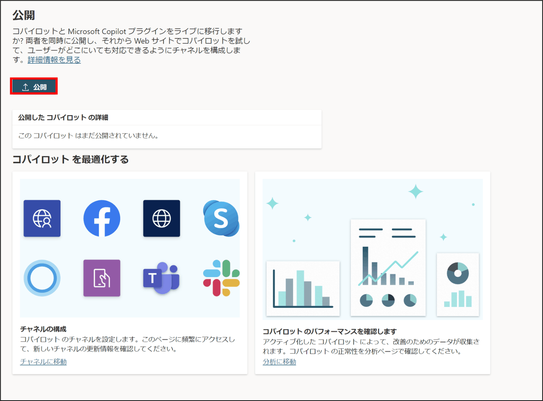
Task: Click the 公開 page title
Action: point(24,15)
